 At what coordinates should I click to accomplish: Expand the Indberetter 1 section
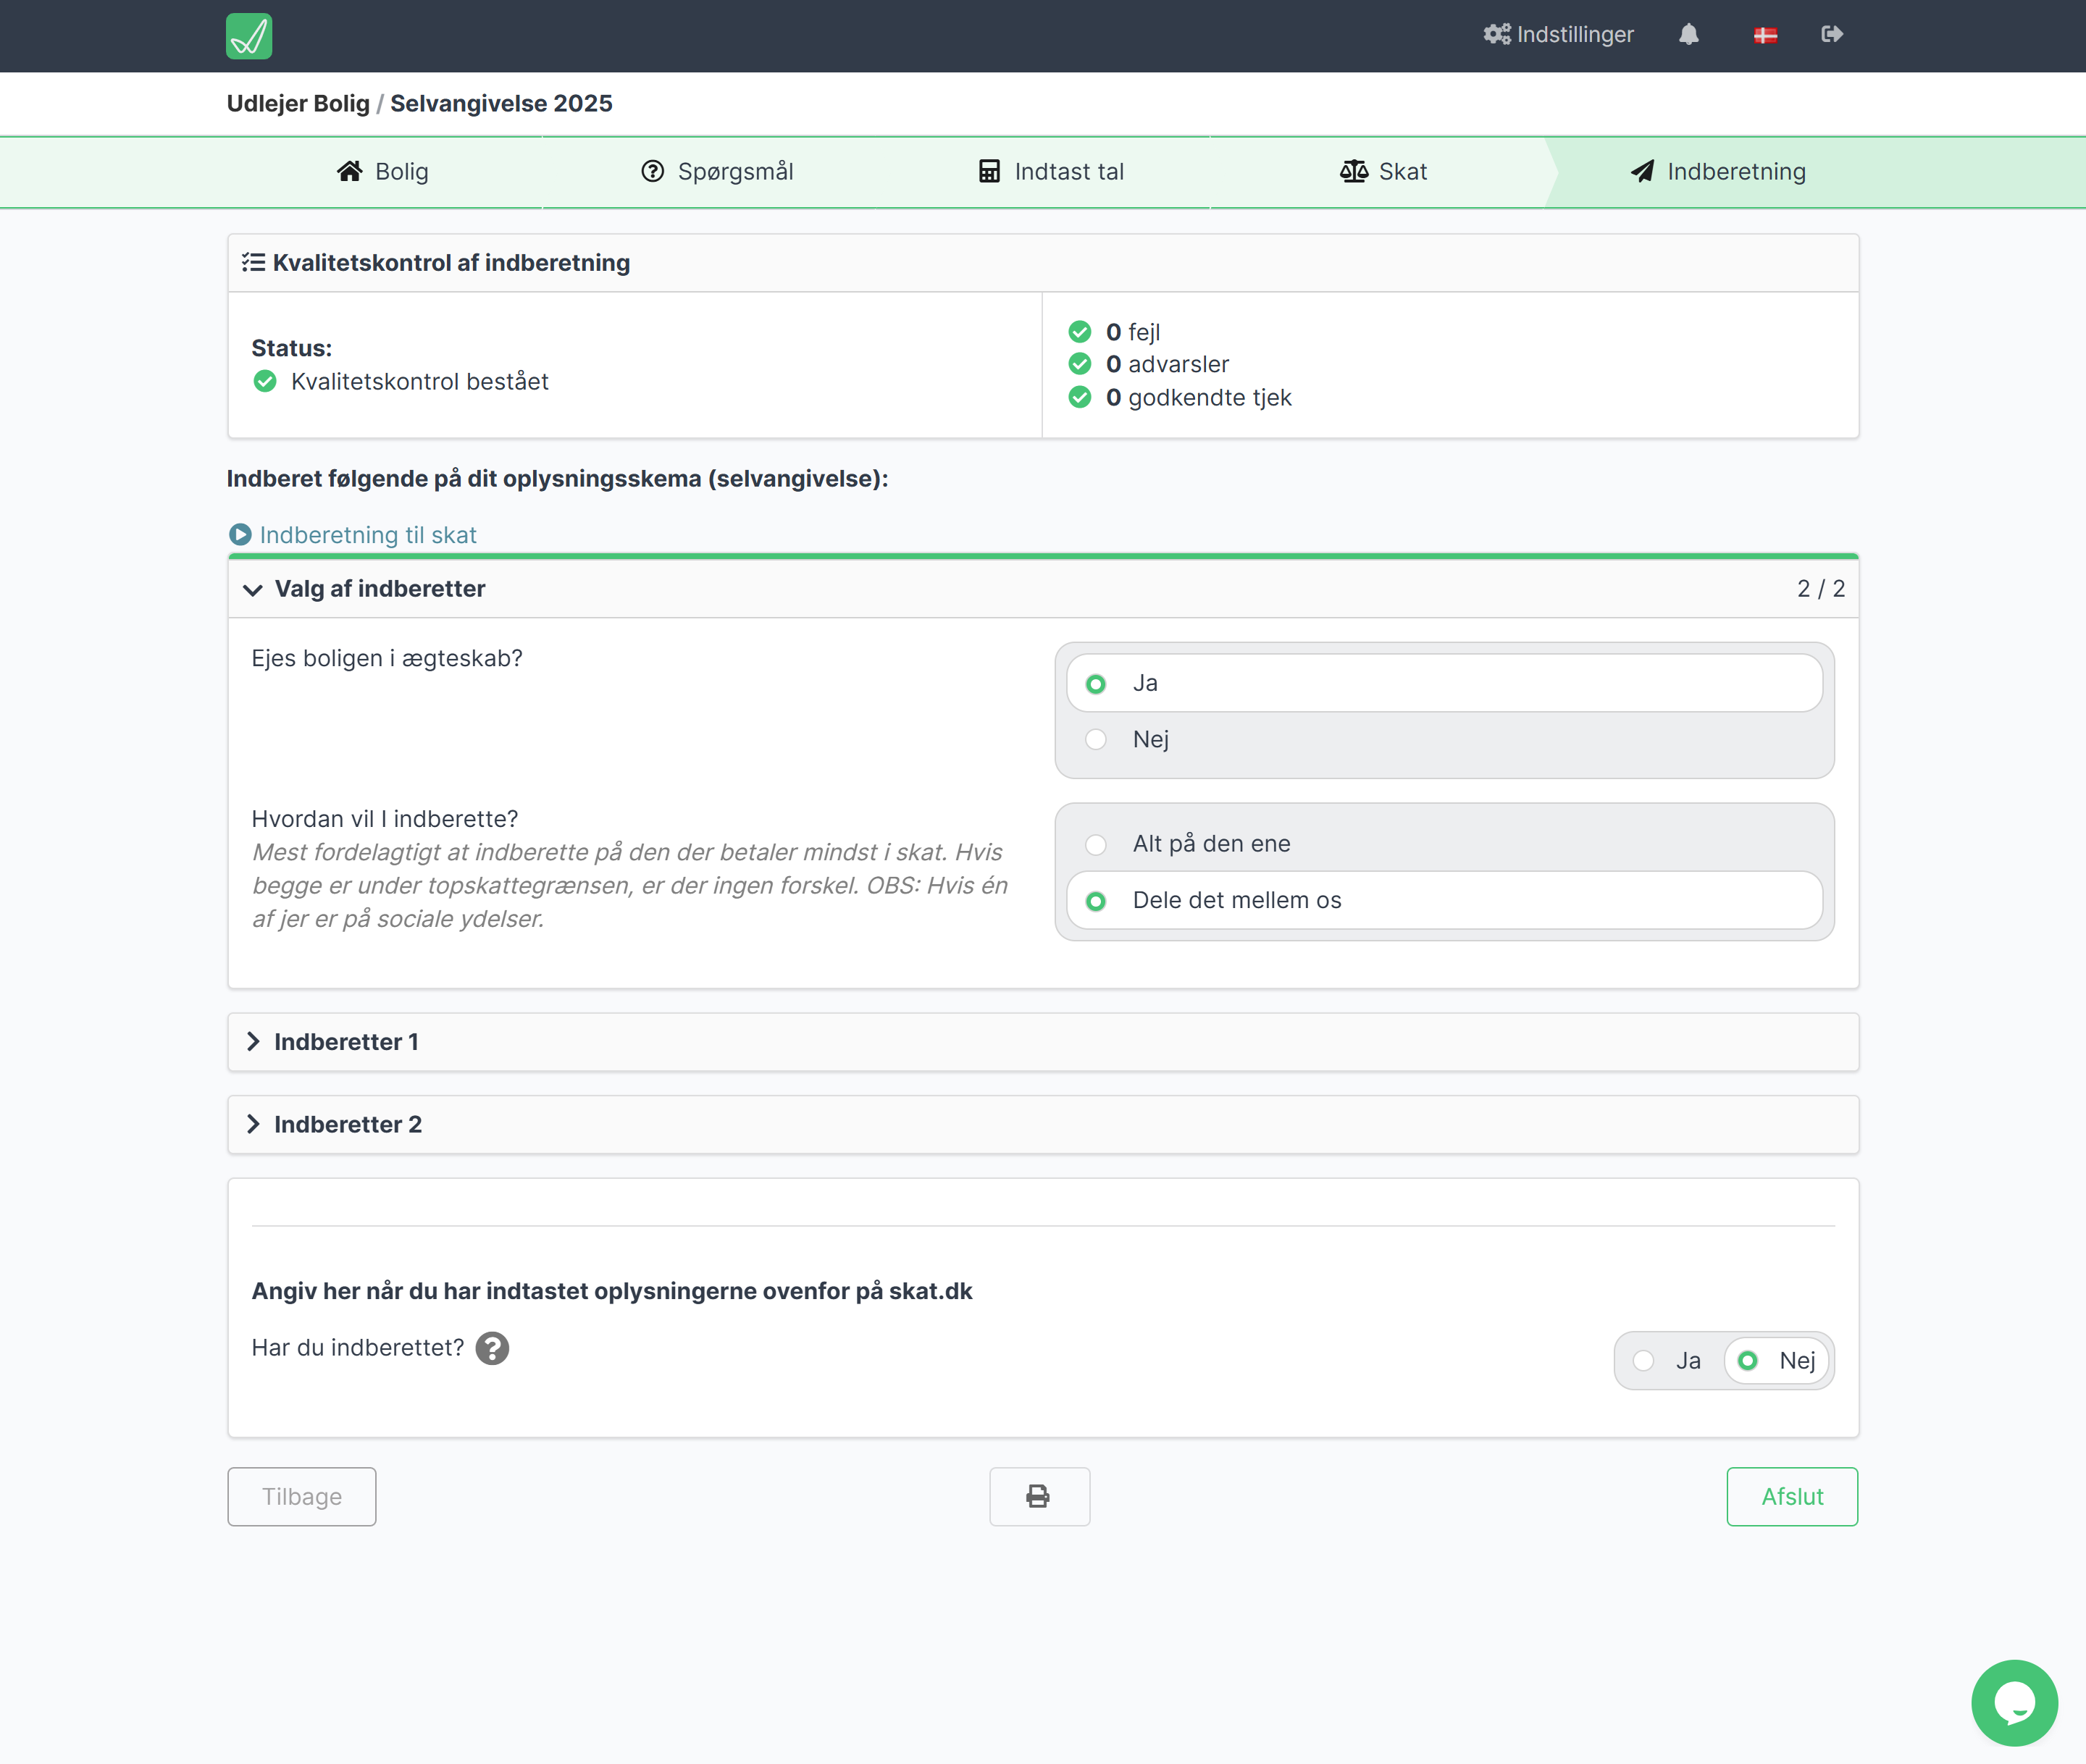click(346, 1042)
